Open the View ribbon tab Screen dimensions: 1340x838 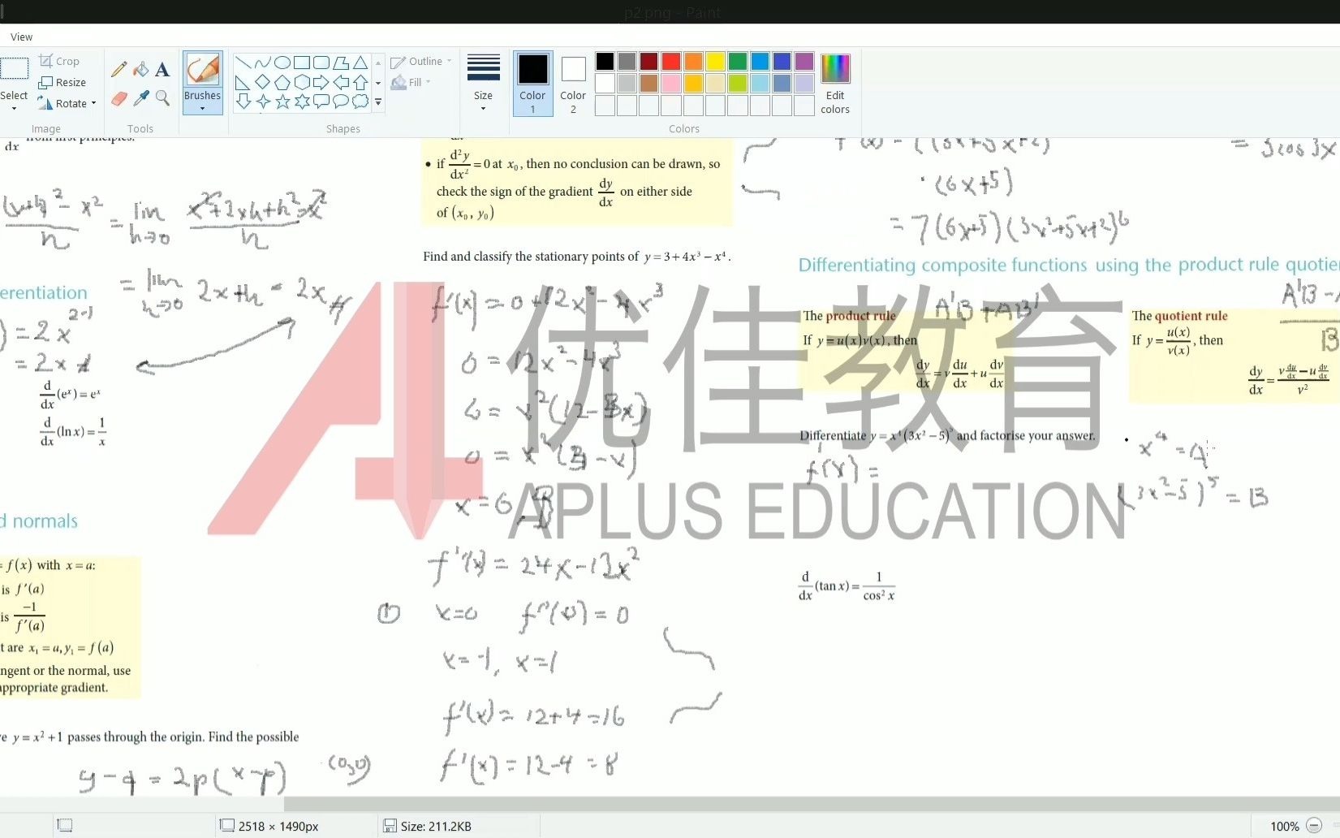21,37
